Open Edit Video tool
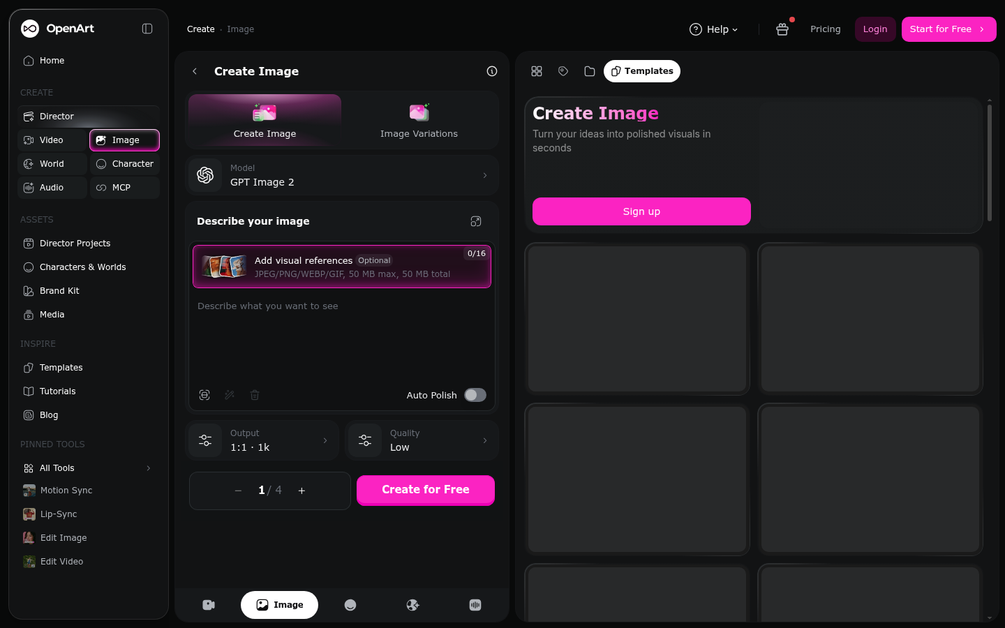The height and width of the screenshot is (628, 1005). coord(89,562)
